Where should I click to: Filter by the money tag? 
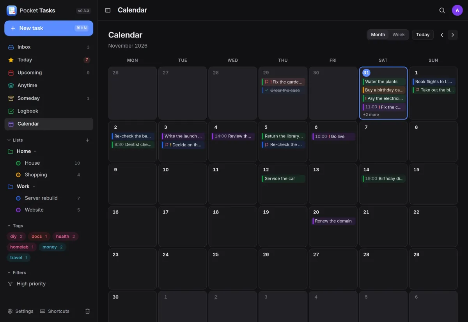53,247
